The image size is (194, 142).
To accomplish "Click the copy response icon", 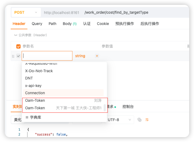I will click(x=139, y=120).
